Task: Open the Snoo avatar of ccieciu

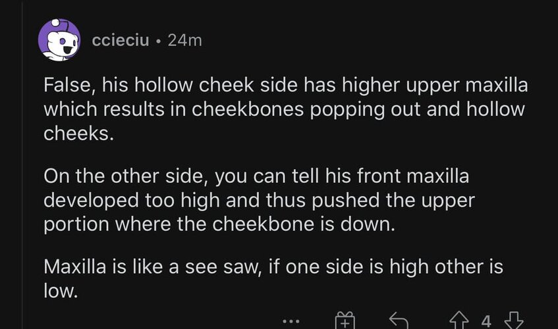Action: 59,39
